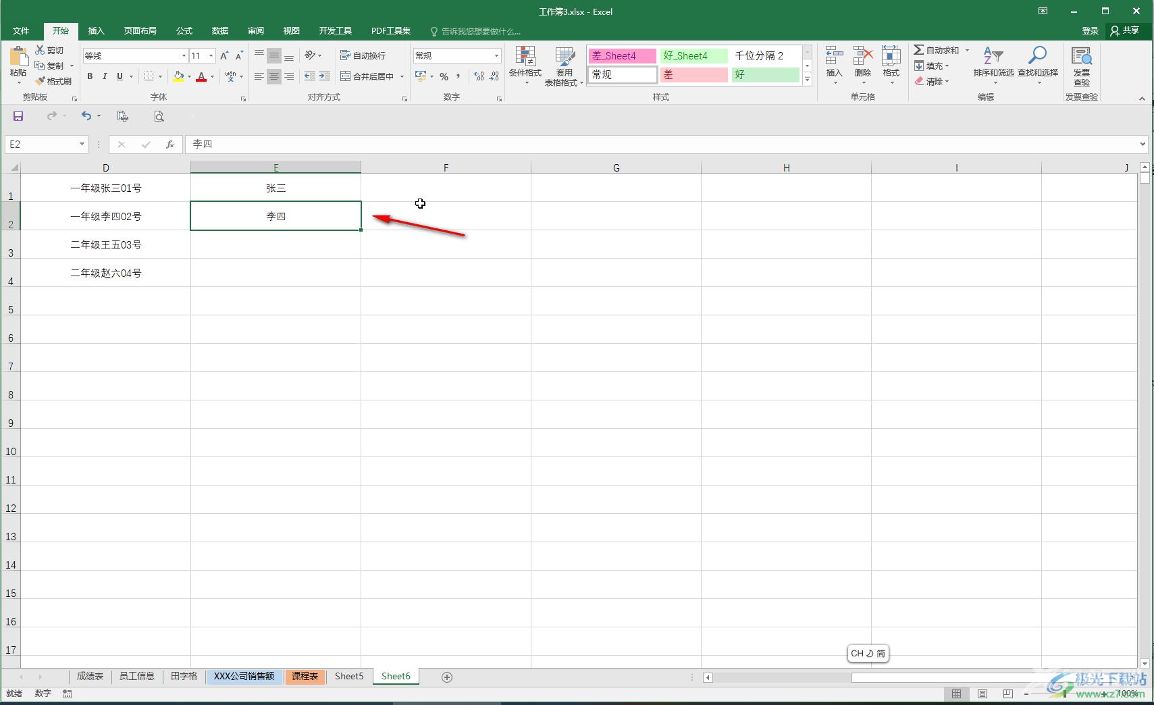This screenshot has height=705, width=1154.
Task: Switch to Page Layout view in status bar
Action: (x=982, y=694)
